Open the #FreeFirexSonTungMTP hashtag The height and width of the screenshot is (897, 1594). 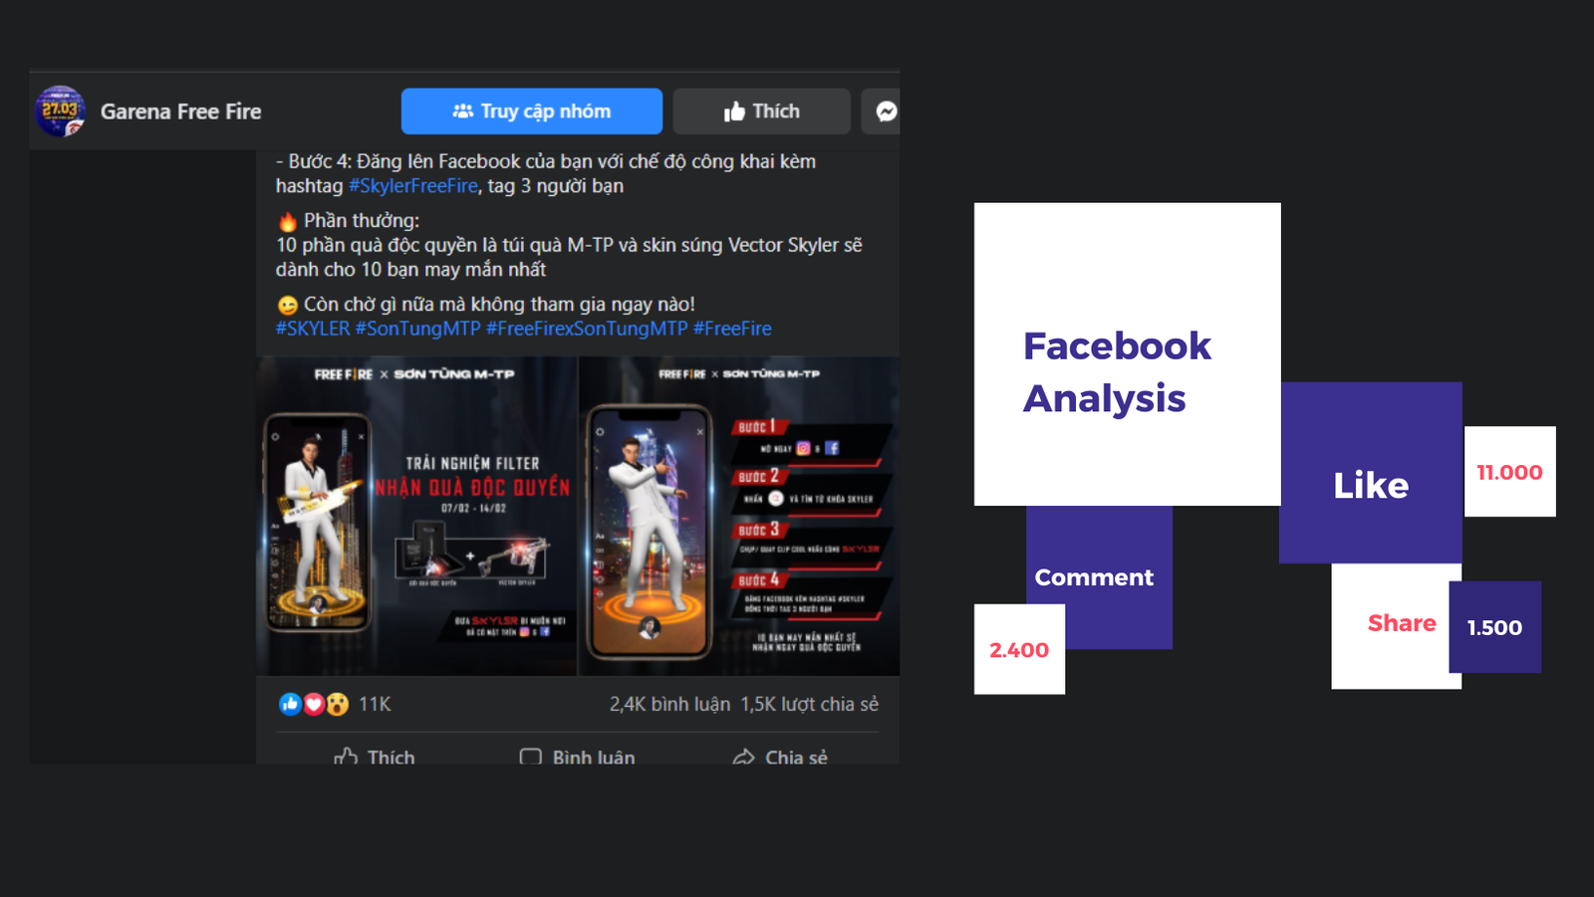(587, 329)
